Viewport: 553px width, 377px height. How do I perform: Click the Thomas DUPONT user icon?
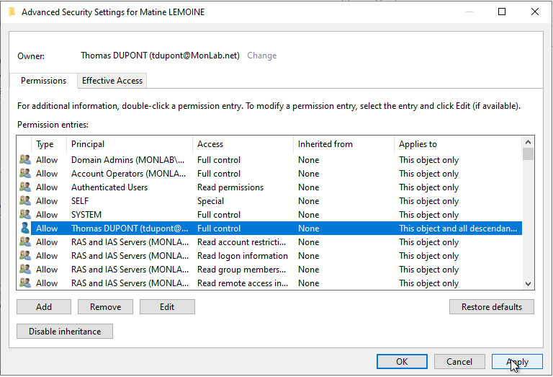point(25,228)
